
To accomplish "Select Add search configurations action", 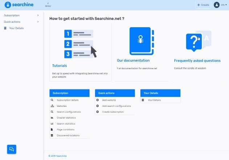I will pos(116,106).
